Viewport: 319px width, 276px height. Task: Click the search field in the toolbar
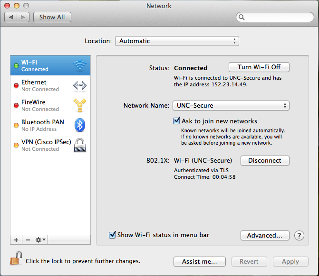coord(274,17)
